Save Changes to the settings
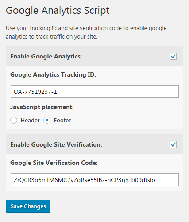Image resolution: width=189 pixels, height=222 pixels. pos(28,206)
